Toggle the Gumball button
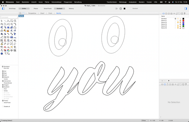Image resolution: width=189 pixels, height=122 pixels. click(59, 9)
